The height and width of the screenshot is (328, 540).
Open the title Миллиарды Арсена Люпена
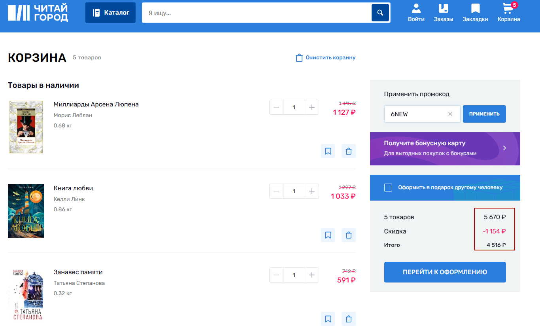click(96, 104)
